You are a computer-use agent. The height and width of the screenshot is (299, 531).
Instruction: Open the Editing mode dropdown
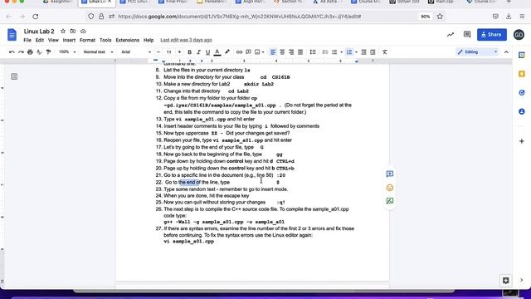coord(477,51)
